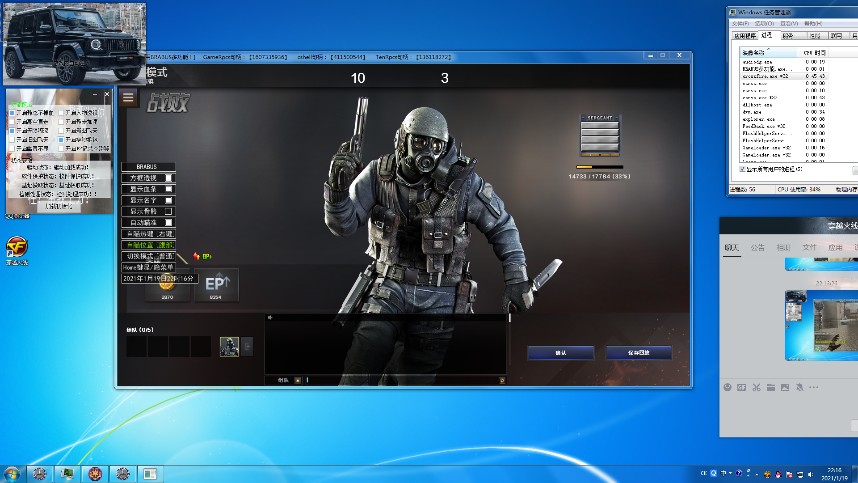Open 查看(V) menu in Task Manager
Viewport: 858px width, 483px height.
(x=789, y=24)
